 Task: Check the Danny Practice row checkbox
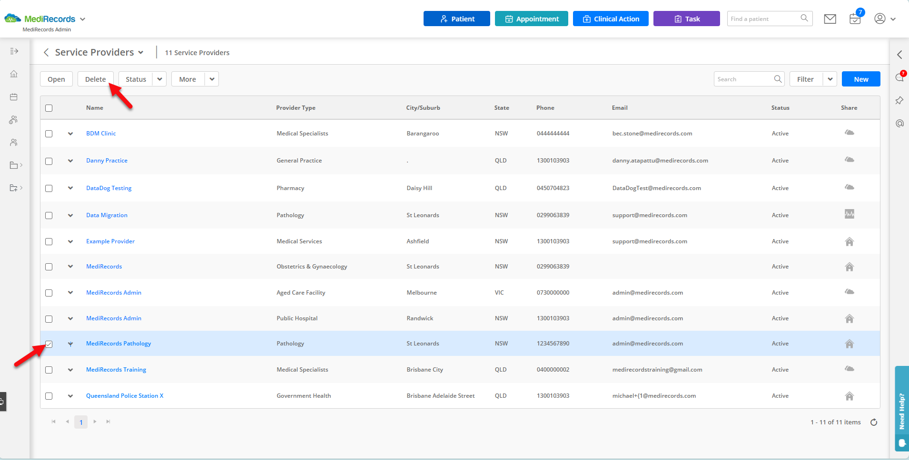[49, 161]
